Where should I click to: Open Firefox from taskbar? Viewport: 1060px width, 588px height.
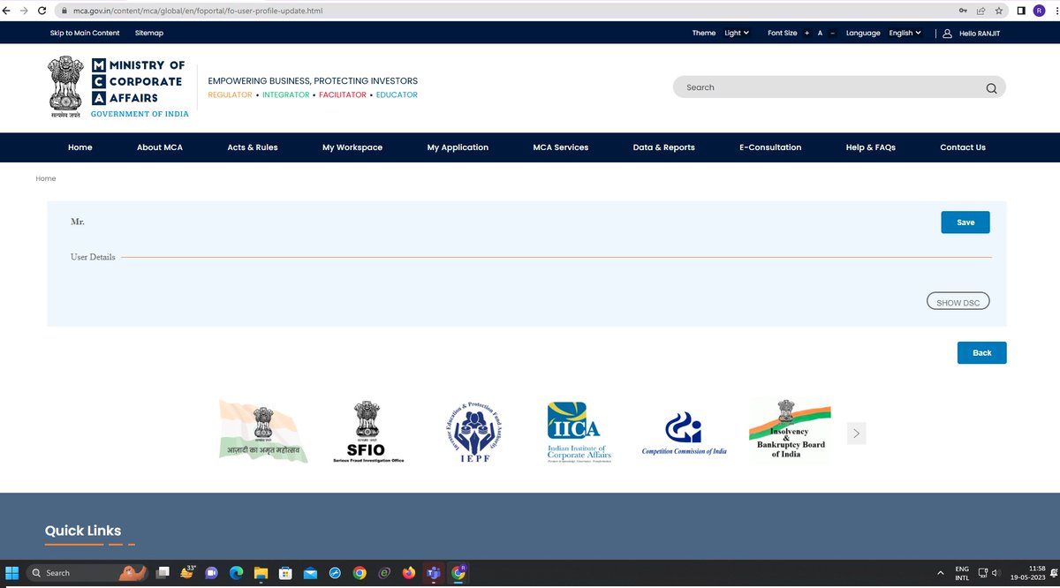409,573
